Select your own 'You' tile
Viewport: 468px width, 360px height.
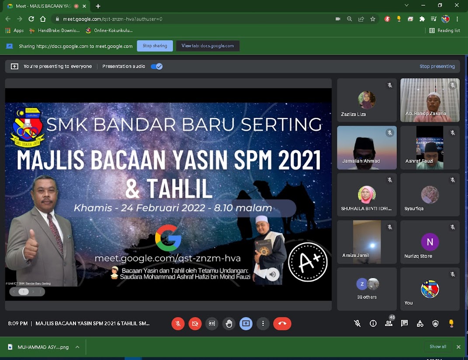click(430, 289)
